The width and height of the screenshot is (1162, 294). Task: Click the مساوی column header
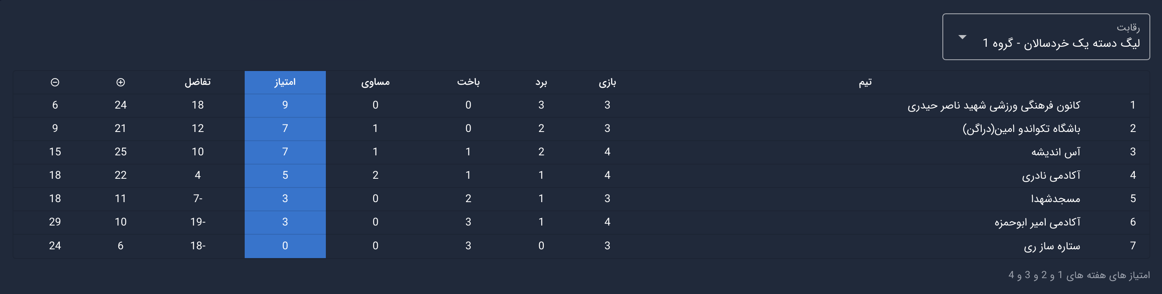375,82
